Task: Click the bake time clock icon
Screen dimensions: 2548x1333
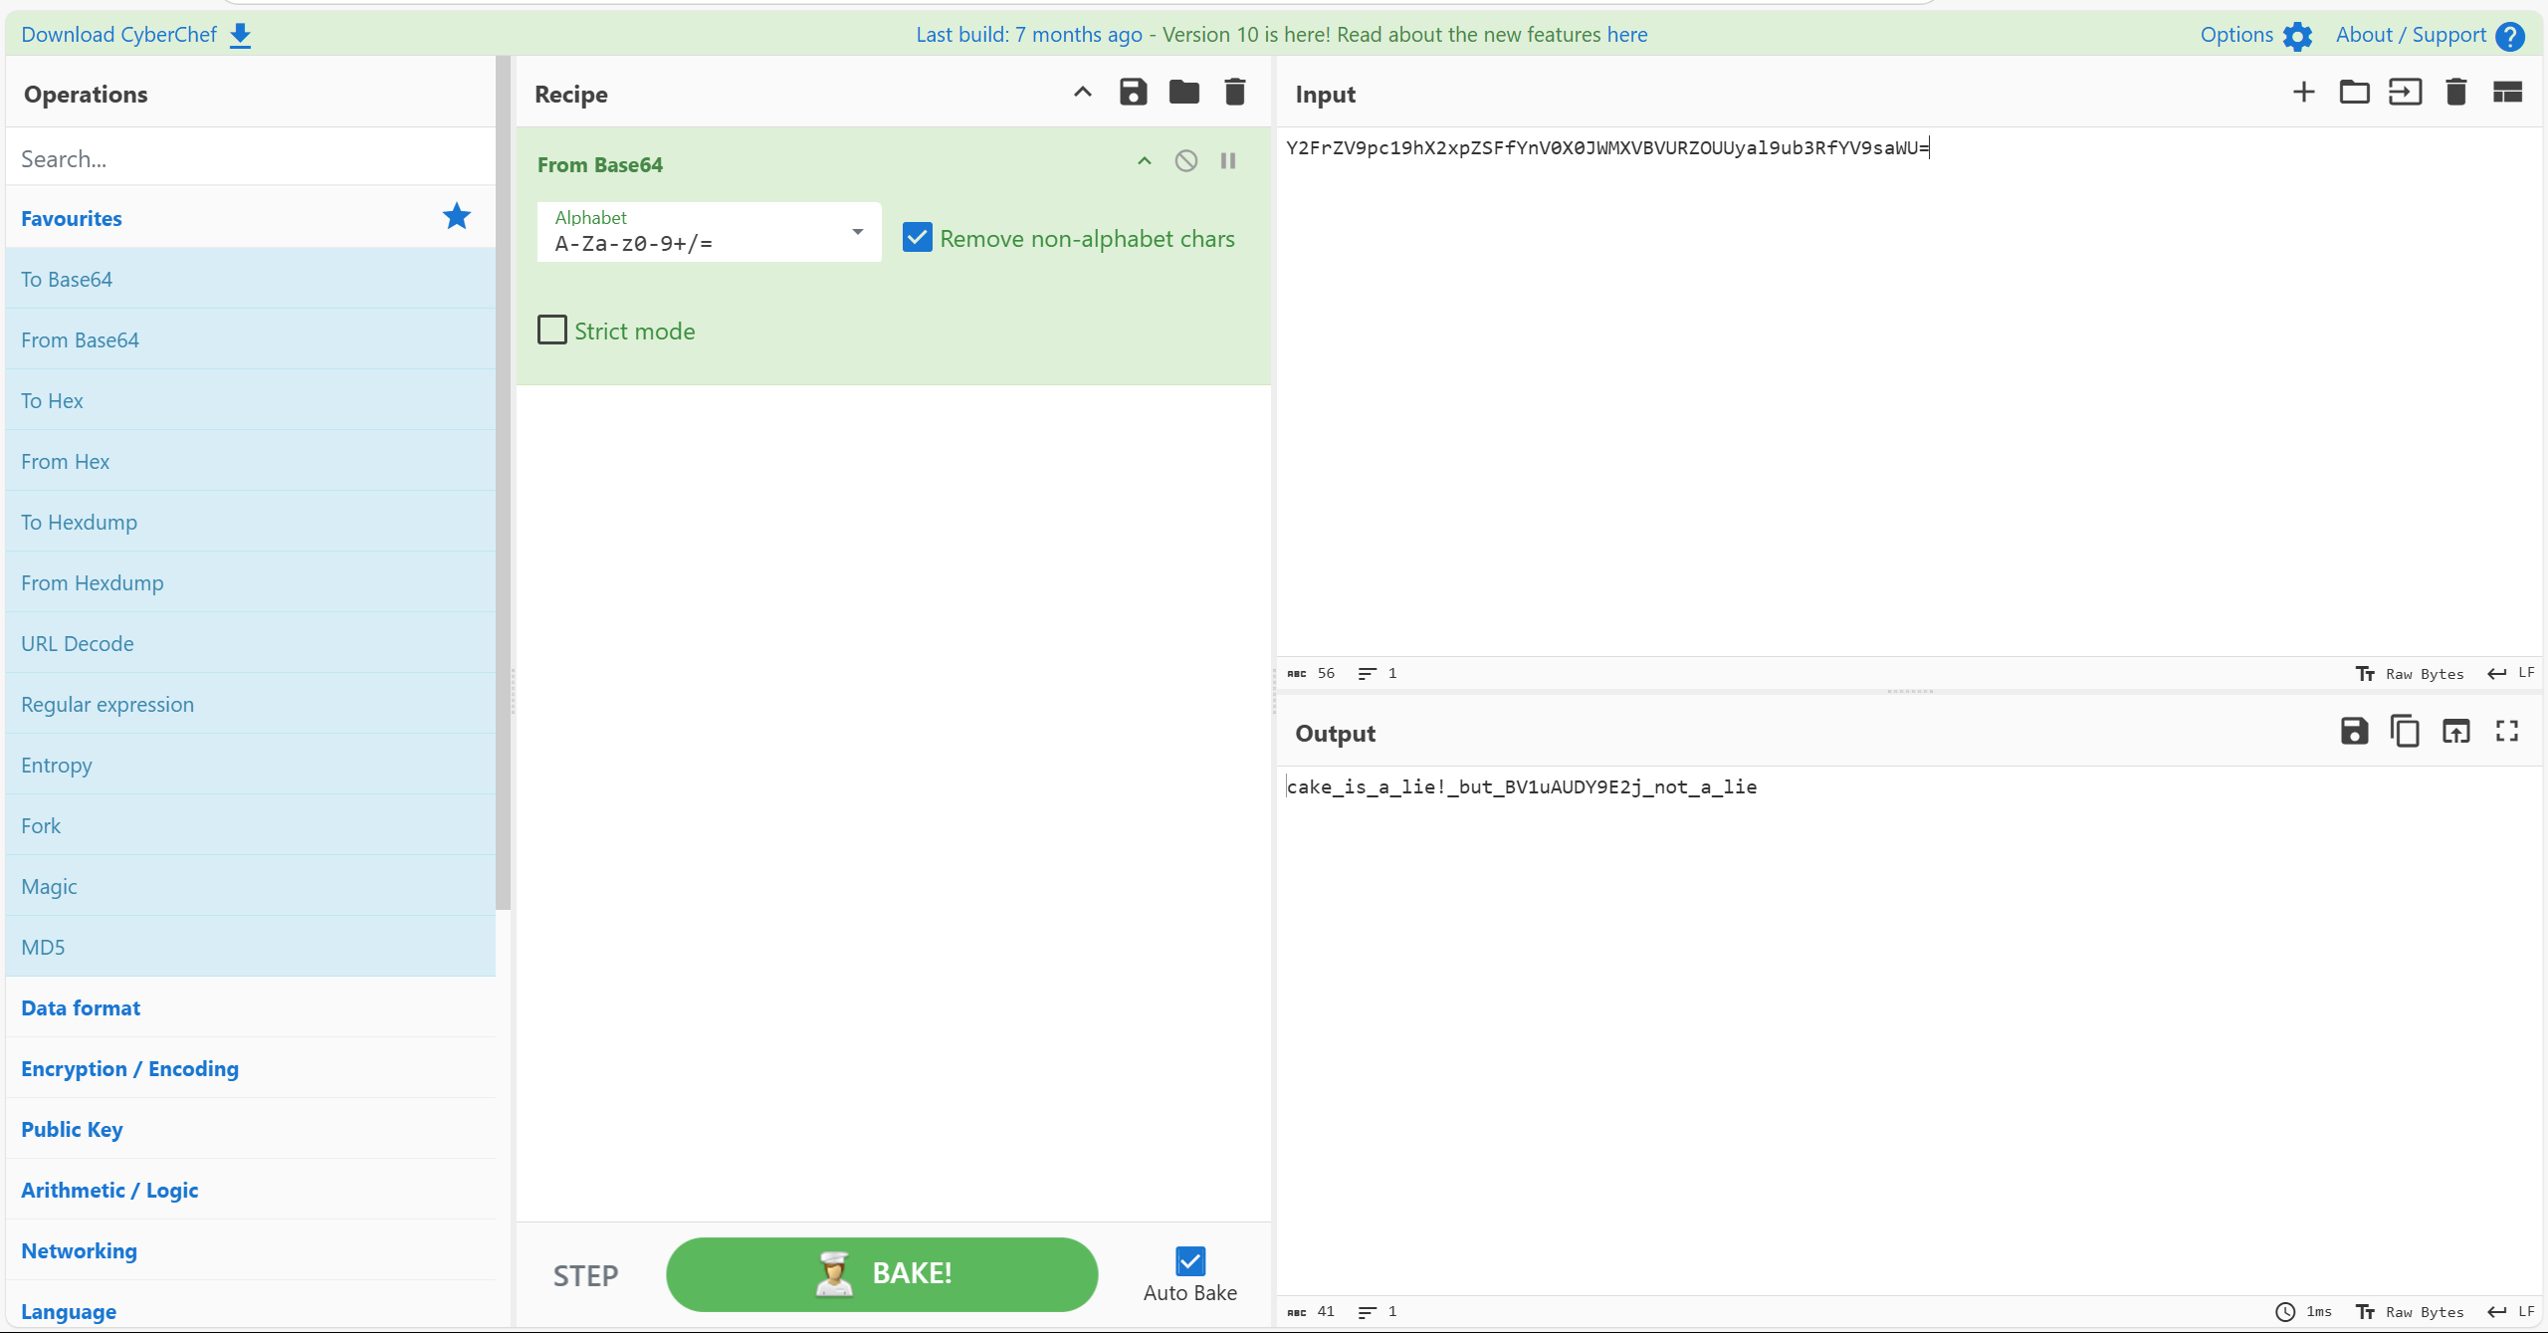Action: coord(2285,1312)
